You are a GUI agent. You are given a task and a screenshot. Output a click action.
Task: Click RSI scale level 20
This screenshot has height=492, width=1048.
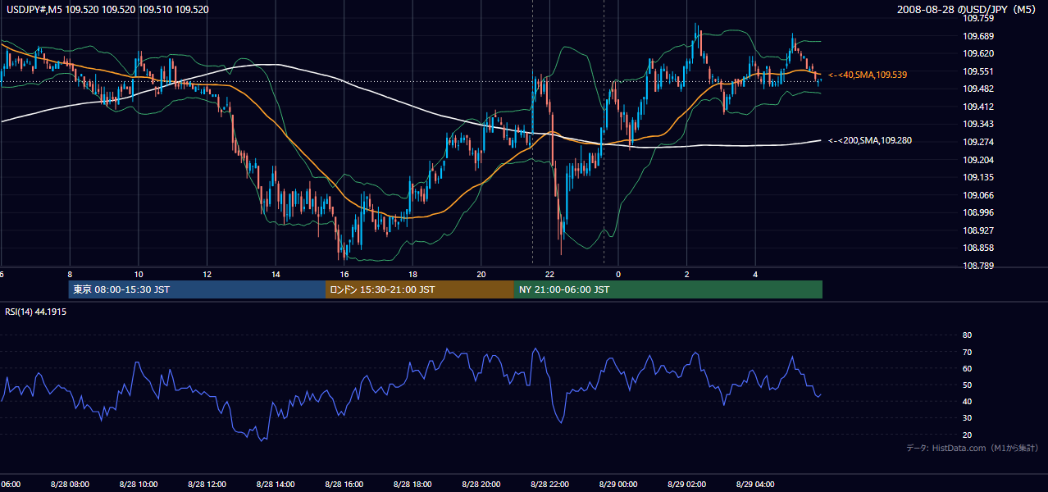pos(967,435)
